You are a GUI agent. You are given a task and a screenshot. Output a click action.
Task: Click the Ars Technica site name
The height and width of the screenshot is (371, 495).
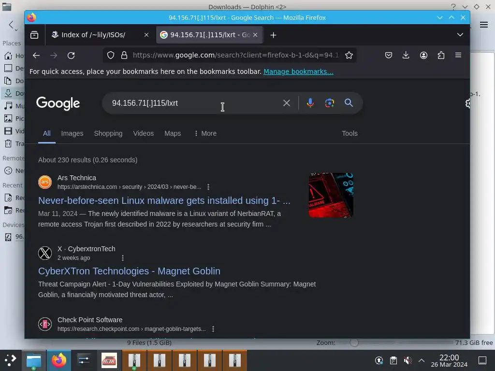[x=77, y=178]
